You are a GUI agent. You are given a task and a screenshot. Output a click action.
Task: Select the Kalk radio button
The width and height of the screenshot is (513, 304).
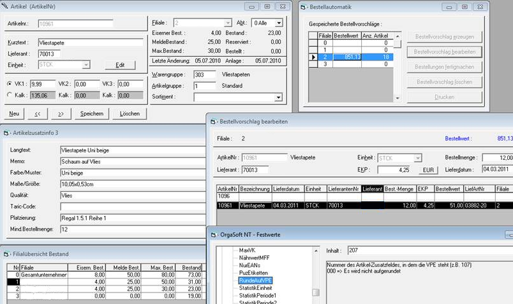(x=8, y=95)
